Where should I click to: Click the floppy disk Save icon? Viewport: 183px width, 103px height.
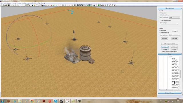click(x=9, y=5)
